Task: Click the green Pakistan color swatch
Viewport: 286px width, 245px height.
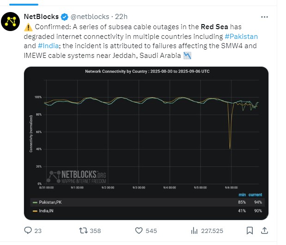Action: click(x=35, y=202)
